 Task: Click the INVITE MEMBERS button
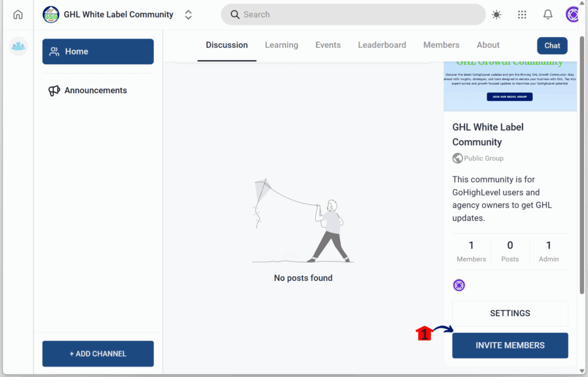pos(510,345)
